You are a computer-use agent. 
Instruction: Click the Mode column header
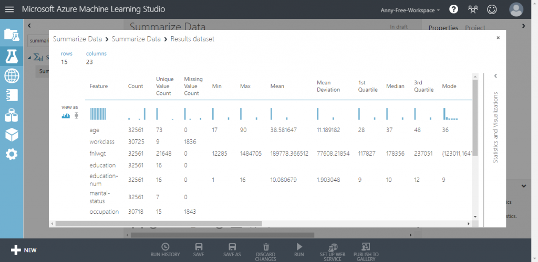(x=449, y=86)
